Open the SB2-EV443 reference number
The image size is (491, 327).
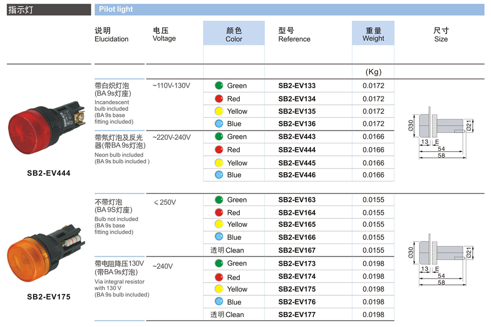[297, 137]
